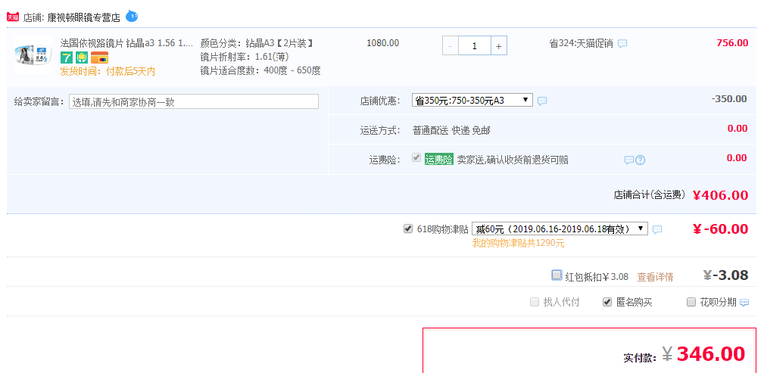Viewport: 764px width, 373px height.
Task: Open the 店铺优惠 省350元 dropdown
Action: [472, 101]
